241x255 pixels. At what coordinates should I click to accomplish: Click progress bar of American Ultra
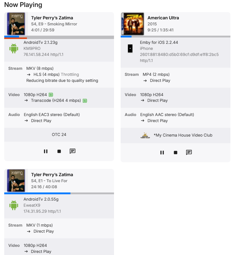pyautogui.click(x=175, y=37)
